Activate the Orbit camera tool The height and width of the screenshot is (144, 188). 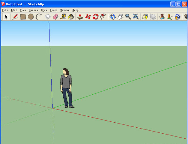pyautogui.click(x=113, y=17)
